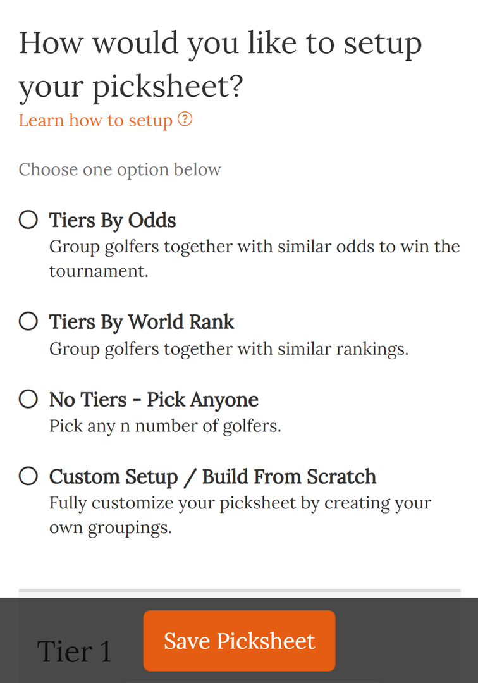Click the 'Pick any n number of golfers' description

pos(165,426)
